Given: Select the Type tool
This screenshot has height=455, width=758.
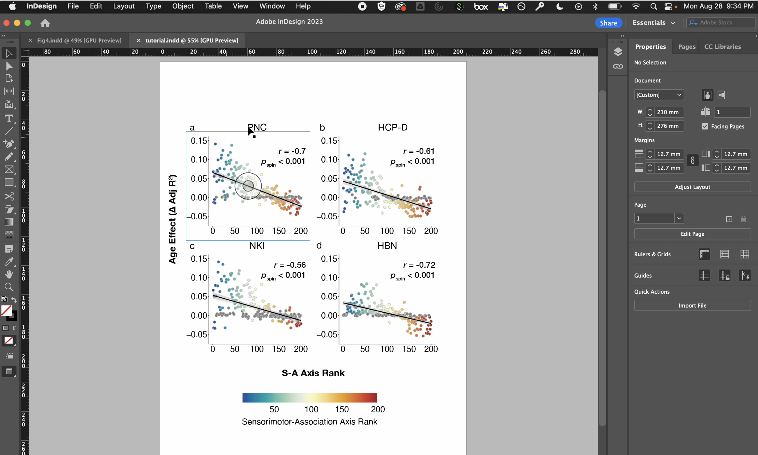Looking at the screenshot, I should point(9,118).
